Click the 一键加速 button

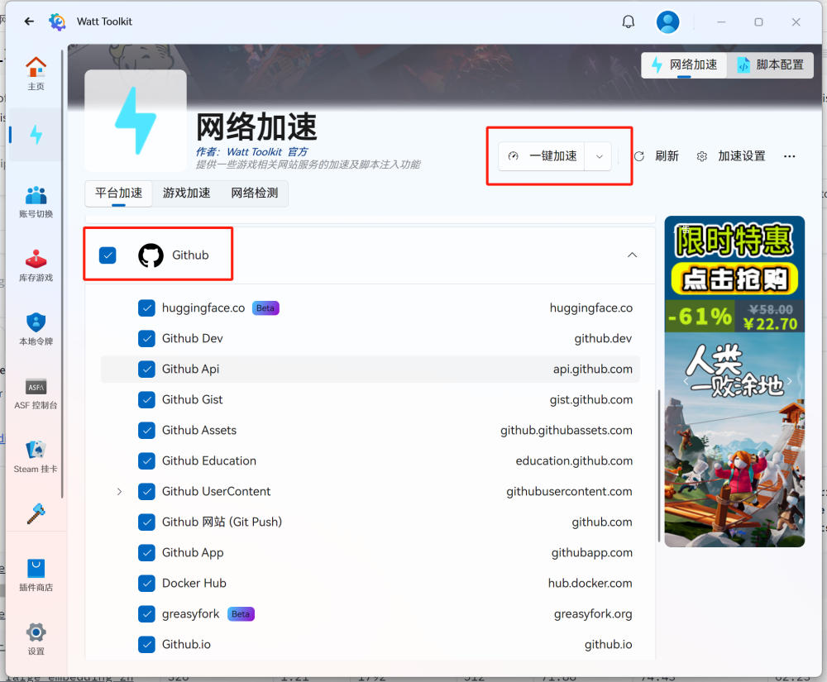click(x=542, y=156)
